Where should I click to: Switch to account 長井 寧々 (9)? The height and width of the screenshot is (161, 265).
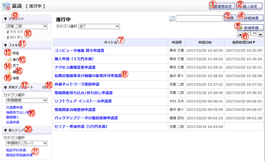19,37
